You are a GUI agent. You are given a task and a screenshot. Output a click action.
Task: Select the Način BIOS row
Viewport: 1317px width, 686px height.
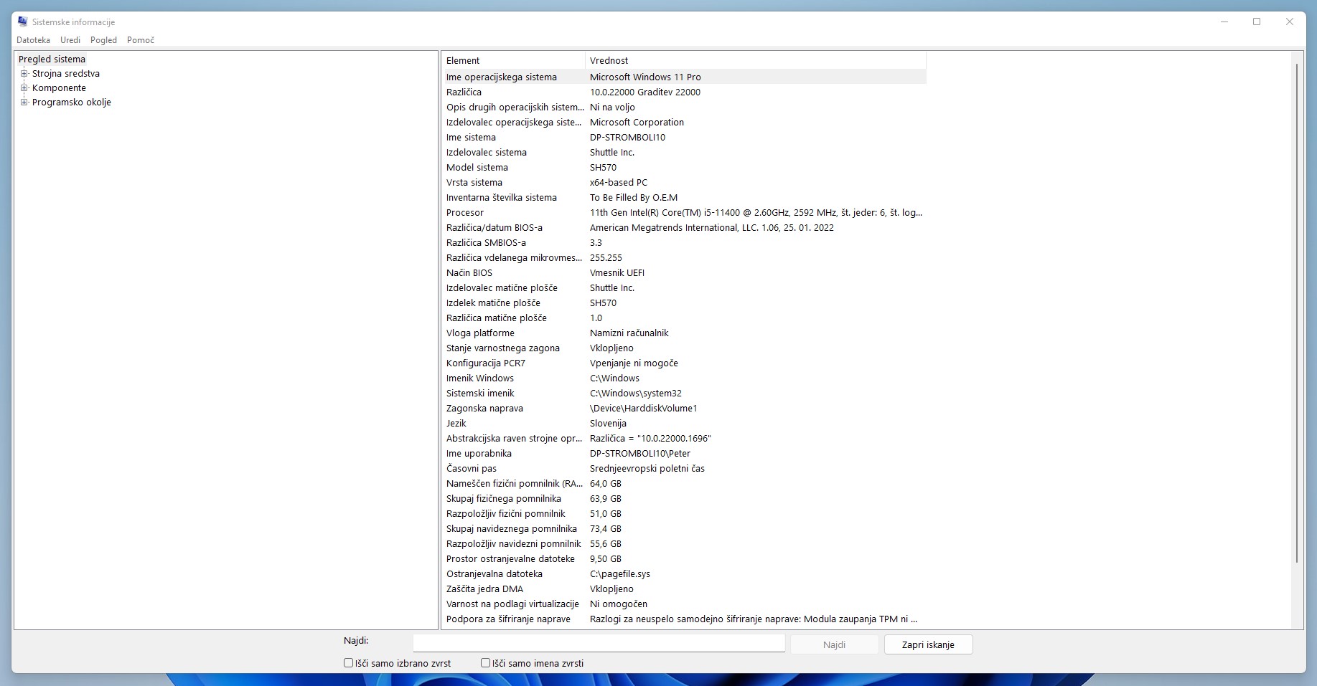(684, 272)
